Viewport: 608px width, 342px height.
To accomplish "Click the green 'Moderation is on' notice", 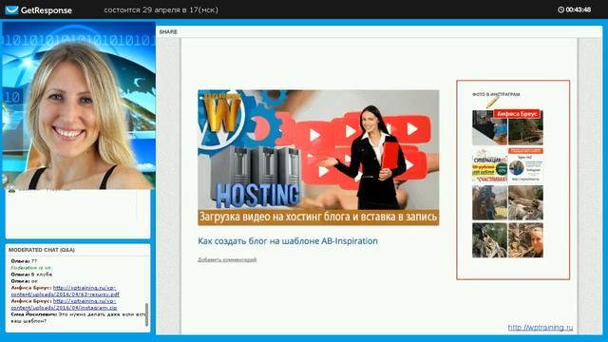I will click(31, 268).
